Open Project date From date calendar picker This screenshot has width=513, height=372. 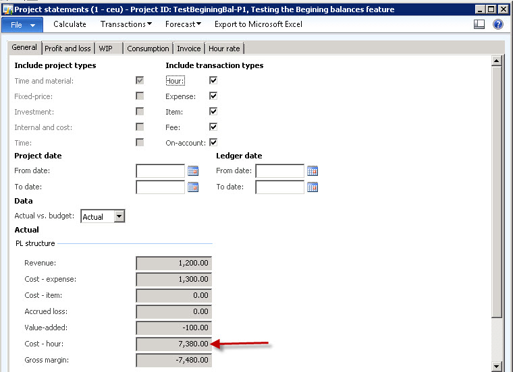point(193,171)
